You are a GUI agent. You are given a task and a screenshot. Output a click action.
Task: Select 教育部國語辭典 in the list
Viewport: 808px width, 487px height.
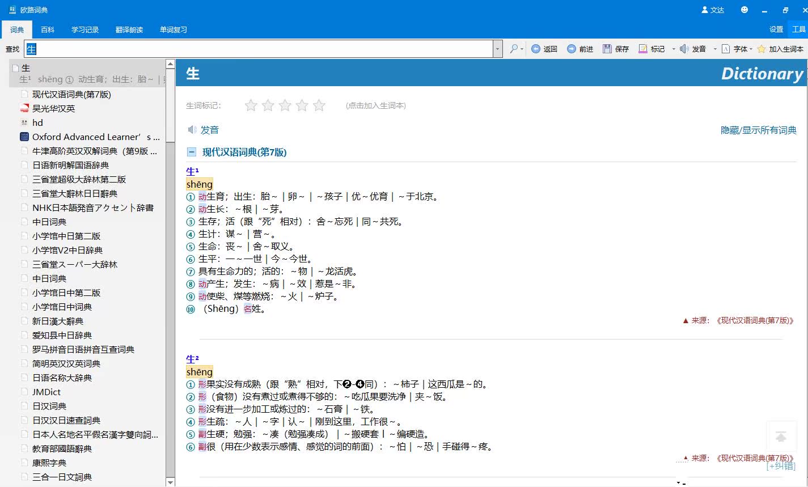click(x=62, y=448)
